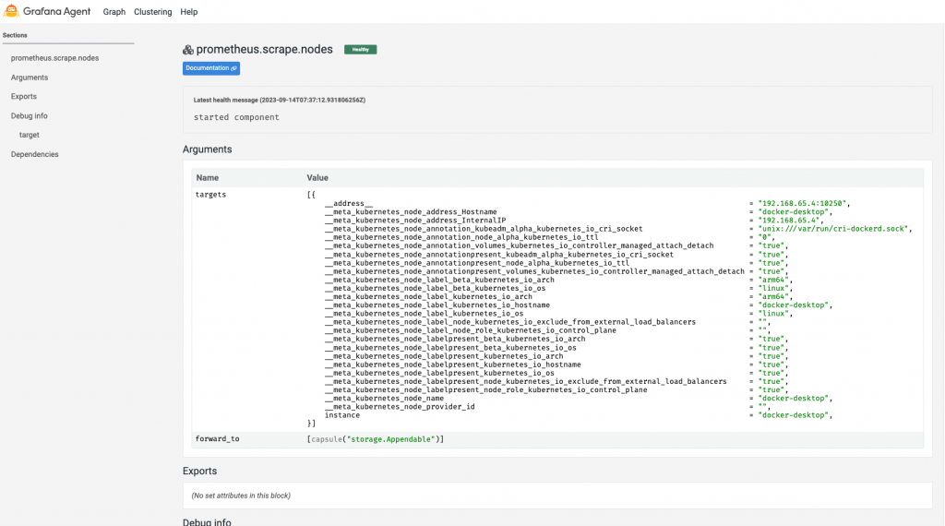
Task: Jump to the Debug info sidebar section
Action: coord(29,115)
